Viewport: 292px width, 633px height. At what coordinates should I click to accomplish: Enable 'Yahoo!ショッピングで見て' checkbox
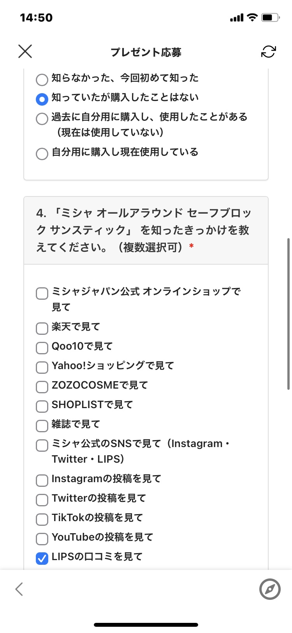tap(42, 367)
